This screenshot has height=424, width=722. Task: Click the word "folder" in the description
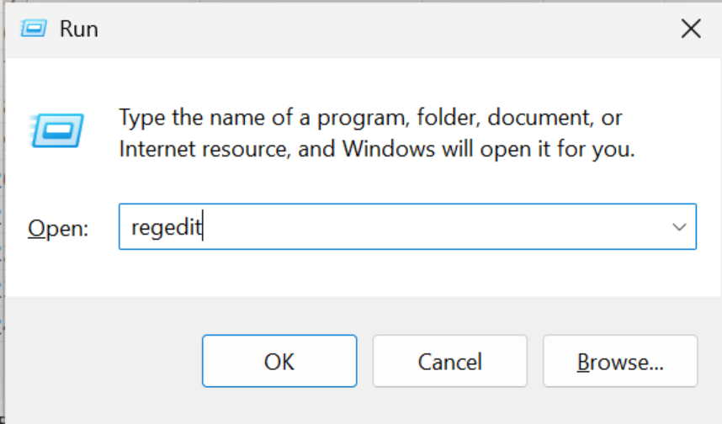click(x=448, y=116)
